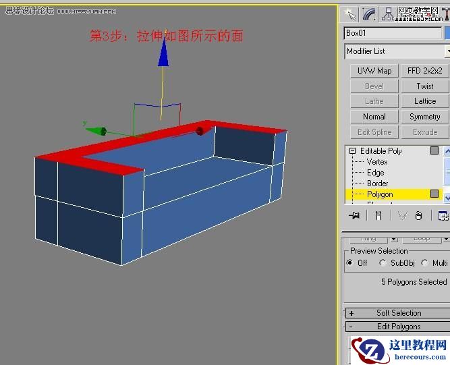
Task: Click gray square icon beside Polygon
Action: [434, 194]
